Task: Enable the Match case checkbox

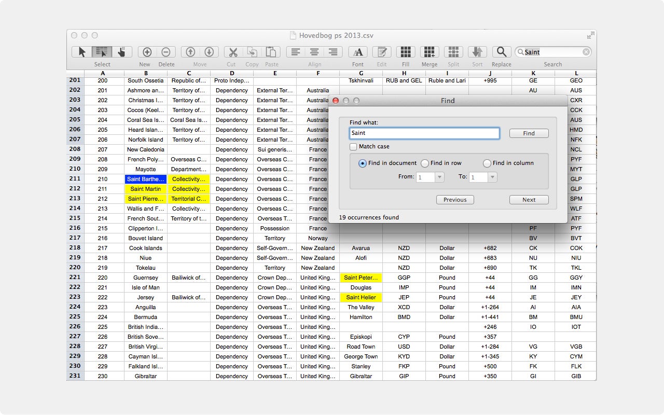Action: point(353,147)
